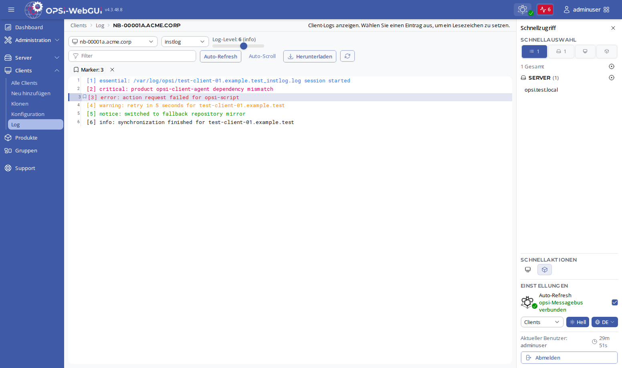This screenshot has width=622, height=368.
Task: Click Schnellaktionen product cube icon
Action: click(545, 270)
